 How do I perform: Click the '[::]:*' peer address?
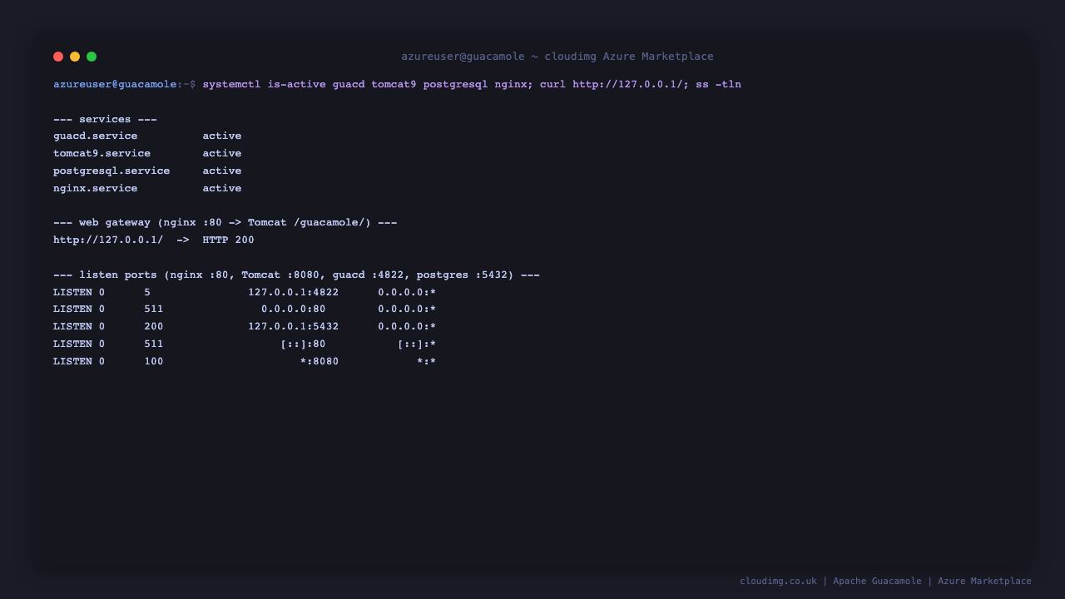tap(417, 344)
